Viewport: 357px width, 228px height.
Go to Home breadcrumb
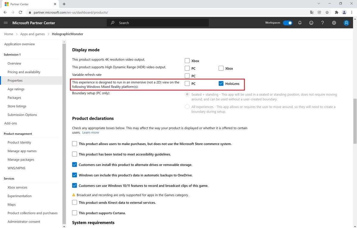pos(9,34)
